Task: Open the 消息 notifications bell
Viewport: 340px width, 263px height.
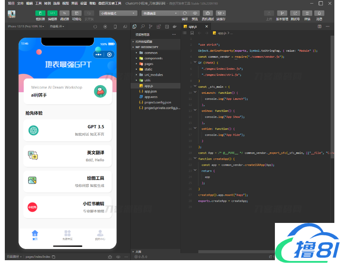Action: point(319,13)
